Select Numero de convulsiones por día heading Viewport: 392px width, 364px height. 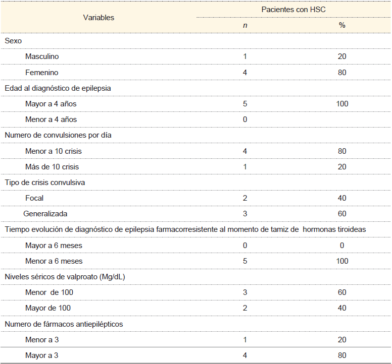pyautogui.click(x=58, y=135)
